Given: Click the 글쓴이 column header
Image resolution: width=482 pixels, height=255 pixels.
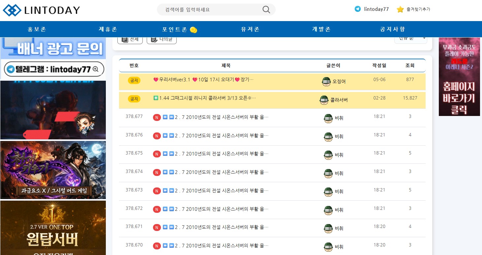Looking at the screenshot, I should [333, 66].
